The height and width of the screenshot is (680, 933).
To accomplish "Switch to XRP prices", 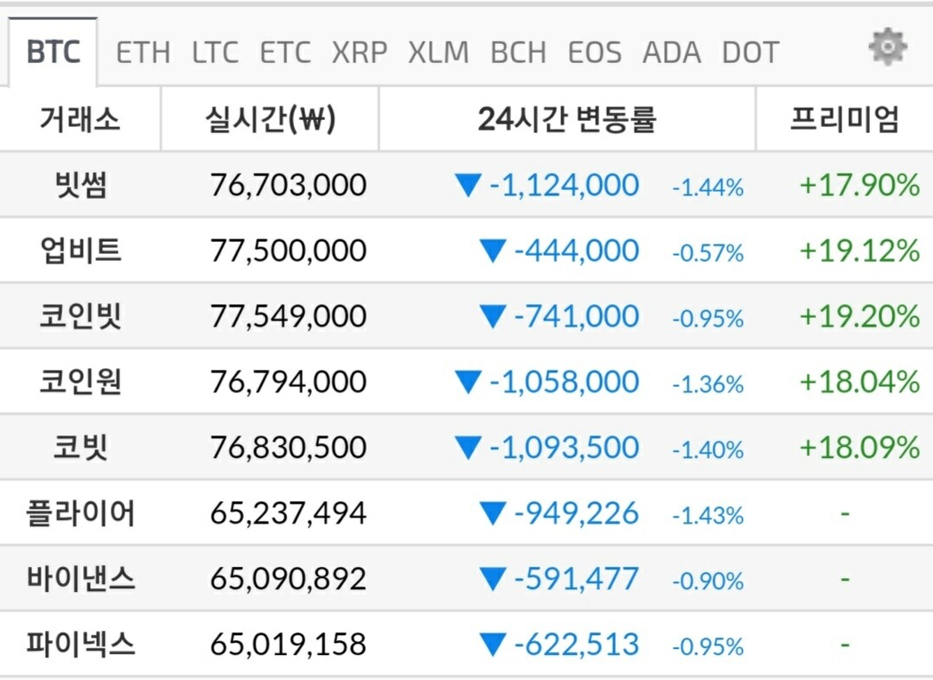I will click(360, 53).
